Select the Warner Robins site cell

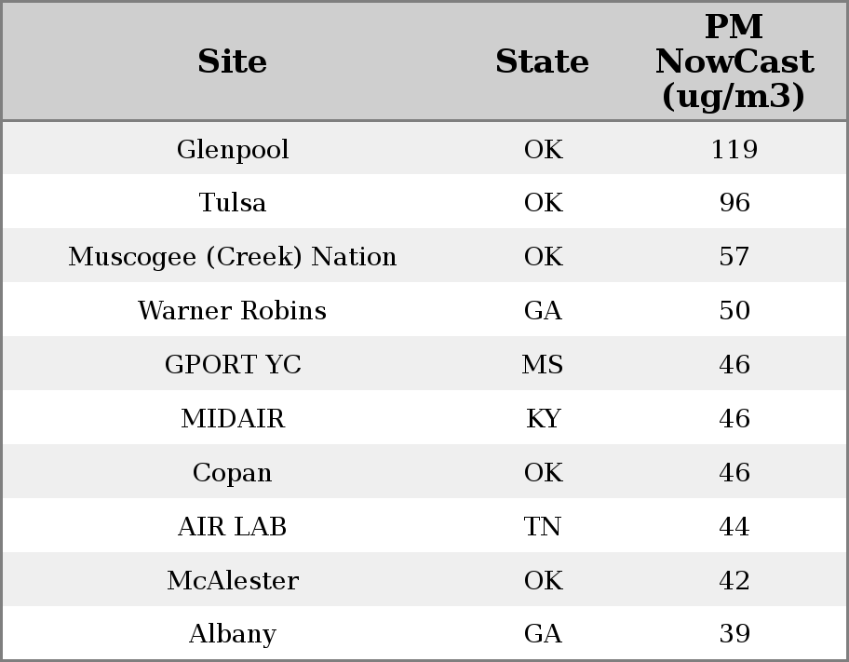click(233, 311)
